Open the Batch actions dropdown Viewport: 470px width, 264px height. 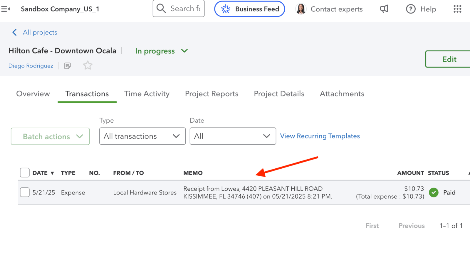(50, 136)
